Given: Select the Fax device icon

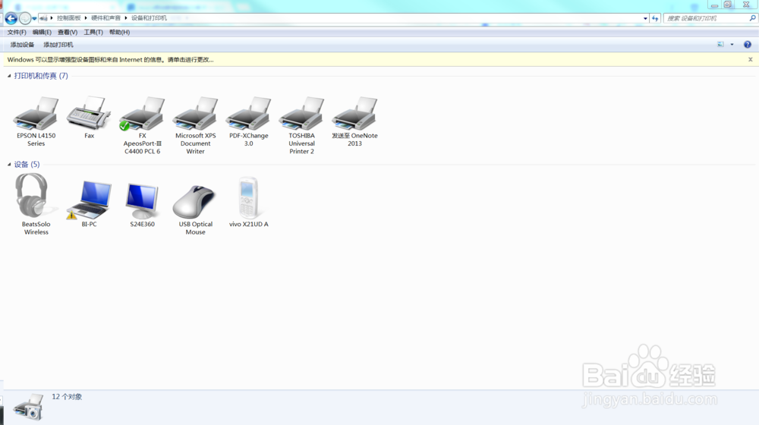Looking at the screenshot, I should pyautogui.click(x=89, y=113).
